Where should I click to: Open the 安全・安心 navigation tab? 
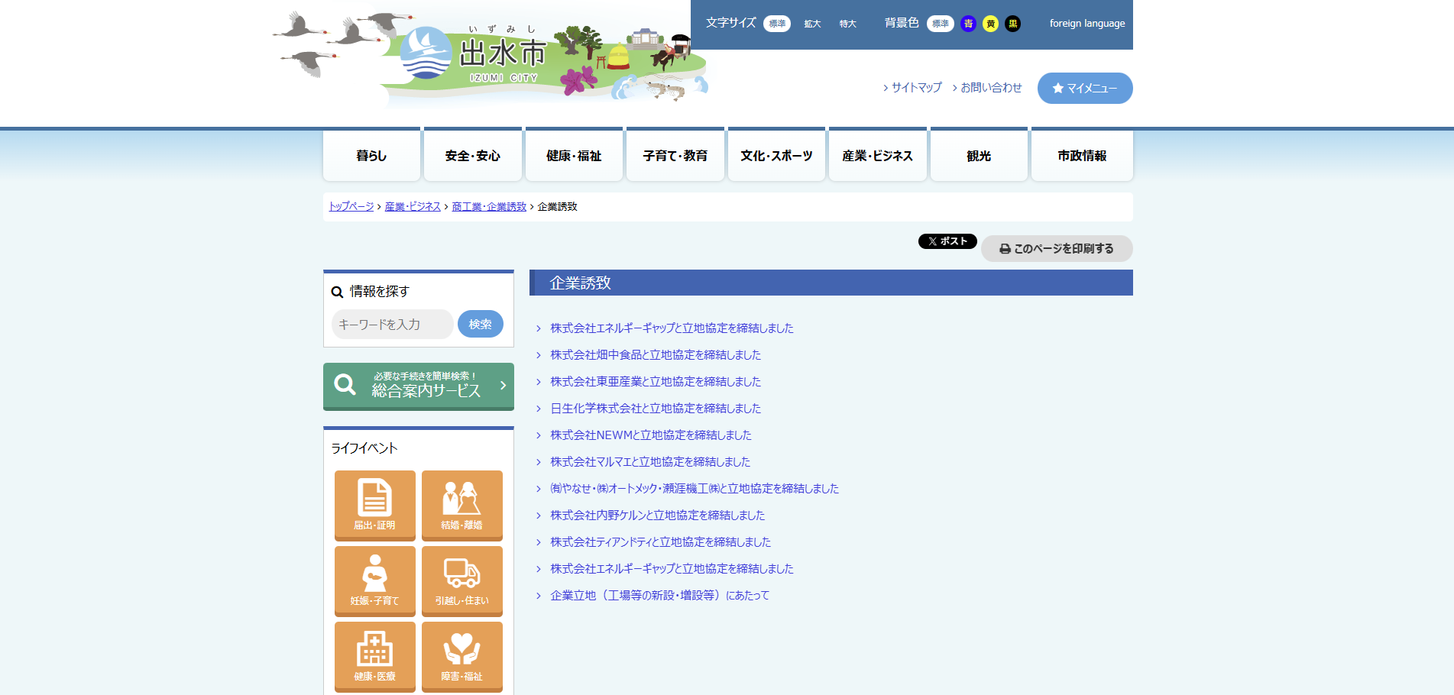473,155
